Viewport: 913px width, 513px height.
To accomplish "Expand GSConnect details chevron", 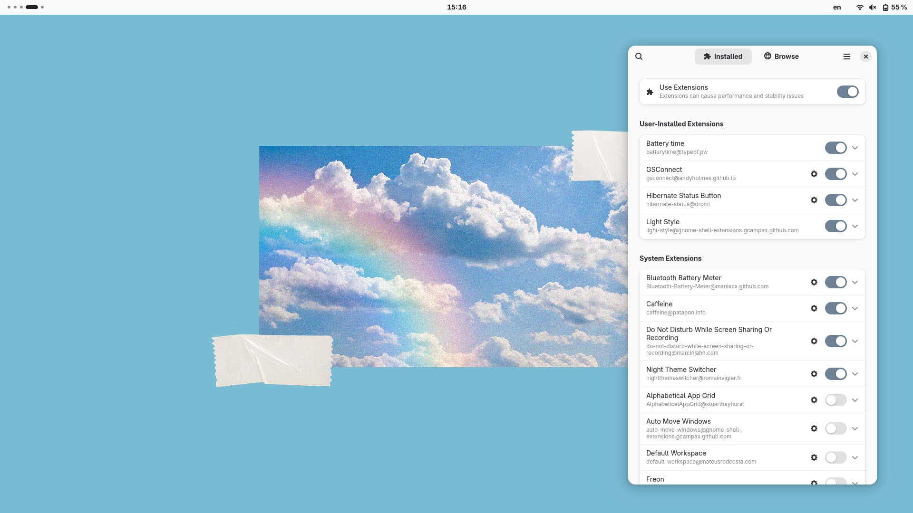I will [x=855, y=174].
